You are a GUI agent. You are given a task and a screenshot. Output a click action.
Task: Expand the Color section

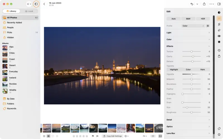click(x=188, y=39)
